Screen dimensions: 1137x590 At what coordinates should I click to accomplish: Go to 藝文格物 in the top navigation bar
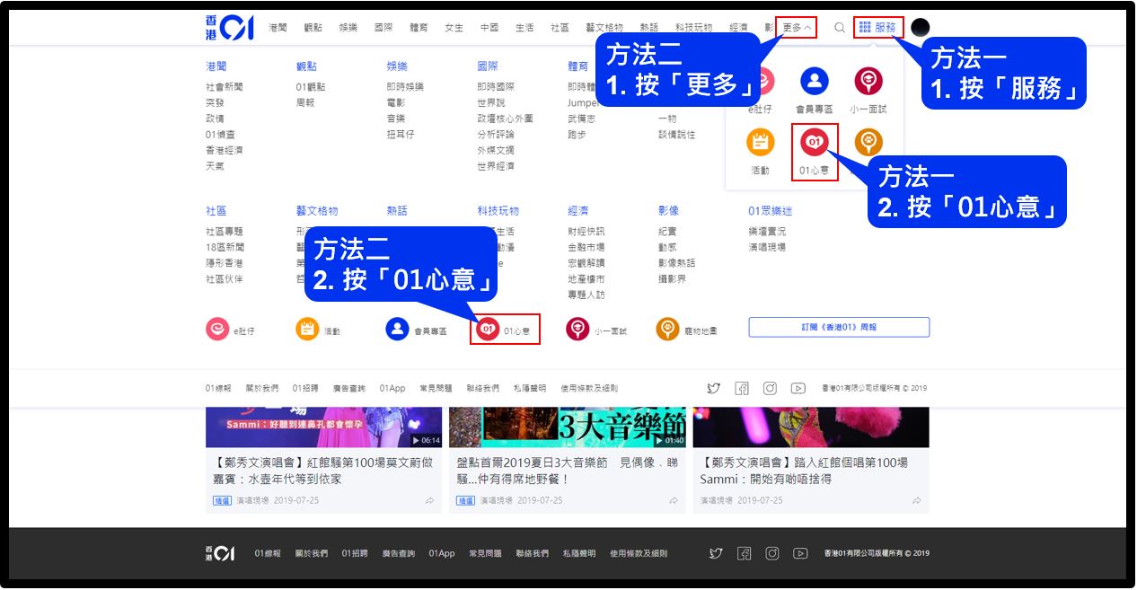point(604,28)
